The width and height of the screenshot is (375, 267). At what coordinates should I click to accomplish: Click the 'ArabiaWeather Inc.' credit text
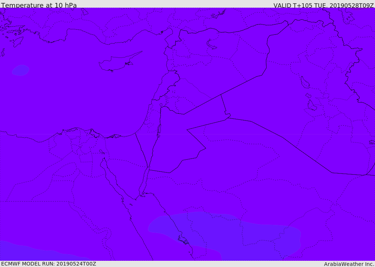coord(349,264)
